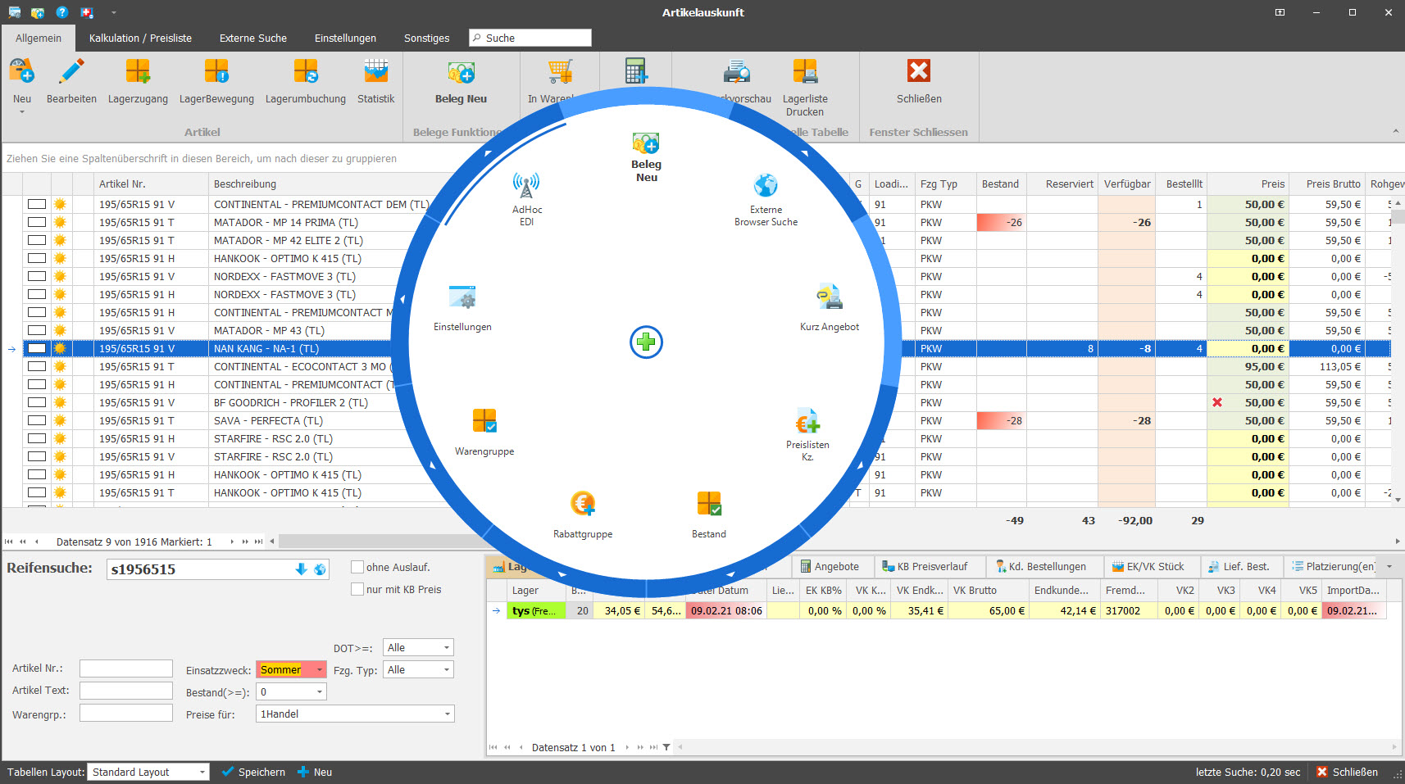Click the Neu article icon in ribbon
Image resolution: width=1405 pixels, height=784 pixels.
22,72
